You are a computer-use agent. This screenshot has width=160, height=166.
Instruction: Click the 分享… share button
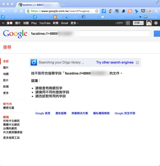(138, 23)
